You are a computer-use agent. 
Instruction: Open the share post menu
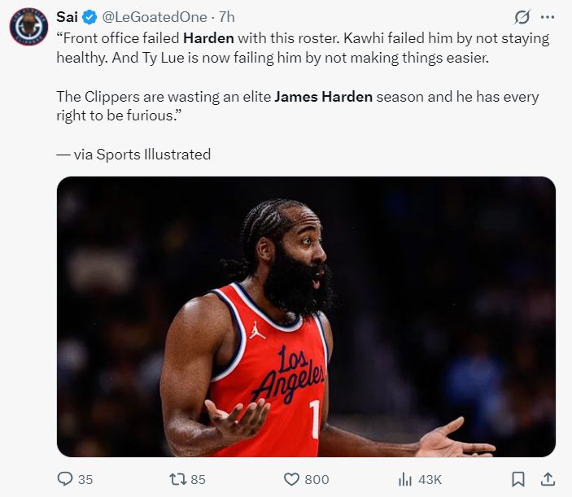[x=548, y=479]
